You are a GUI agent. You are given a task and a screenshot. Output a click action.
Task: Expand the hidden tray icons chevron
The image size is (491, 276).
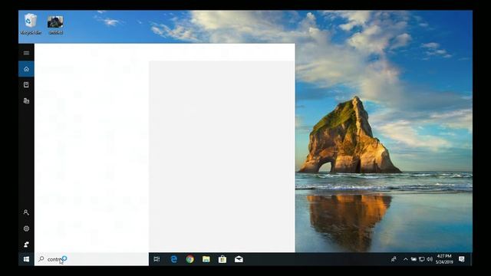point(406,259)
